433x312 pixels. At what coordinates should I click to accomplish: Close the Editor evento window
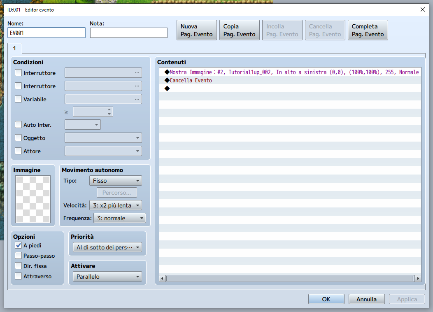[422, 9]
